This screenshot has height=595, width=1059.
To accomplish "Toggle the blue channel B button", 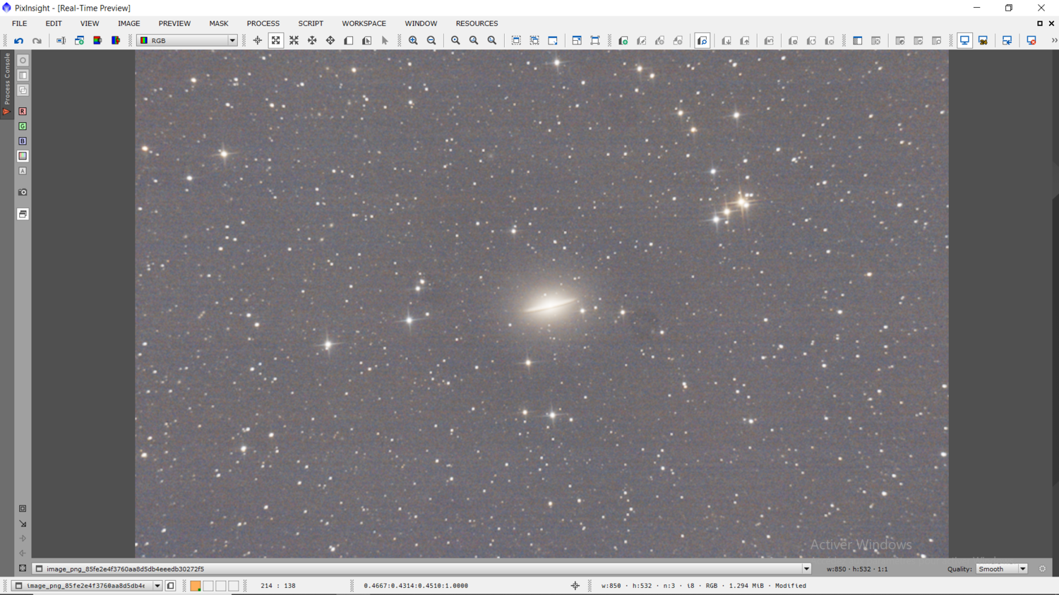I will 23,141.
